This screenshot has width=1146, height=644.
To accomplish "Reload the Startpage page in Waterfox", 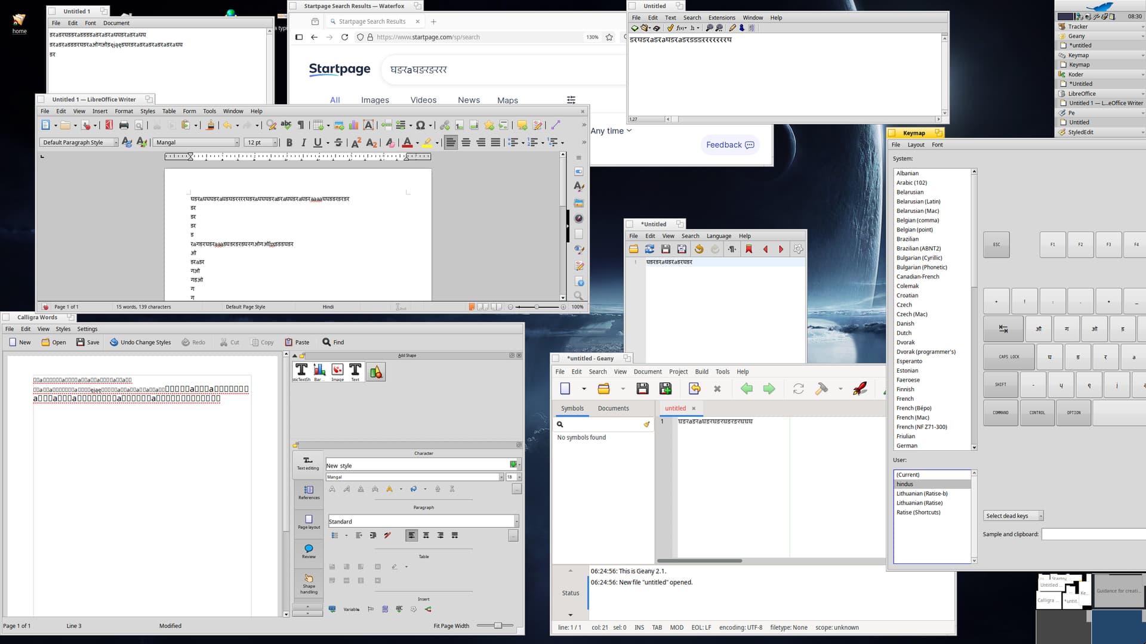I will pos(344,37).
